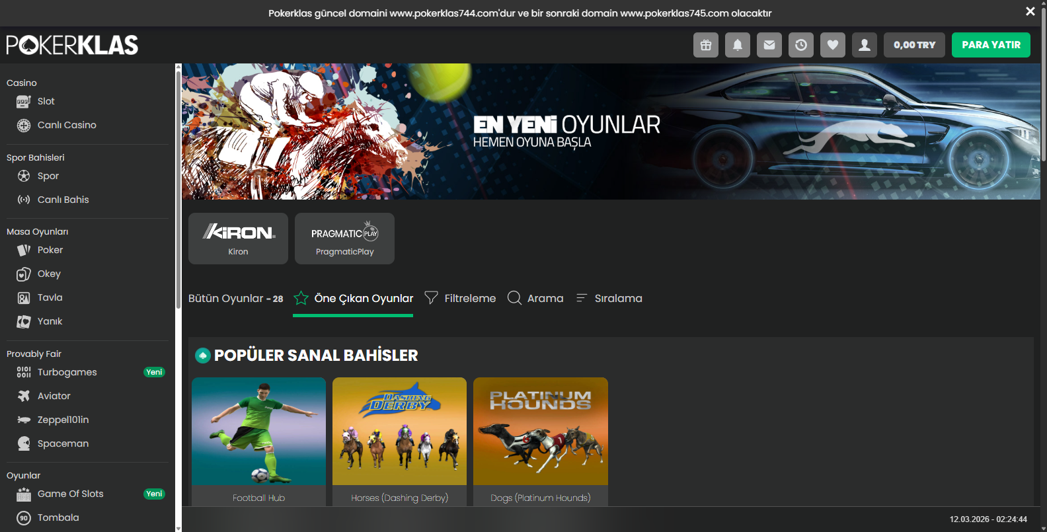Screen dimensions: 1047x532
Task: Open the user profile icon
Action: click(865, 45)
